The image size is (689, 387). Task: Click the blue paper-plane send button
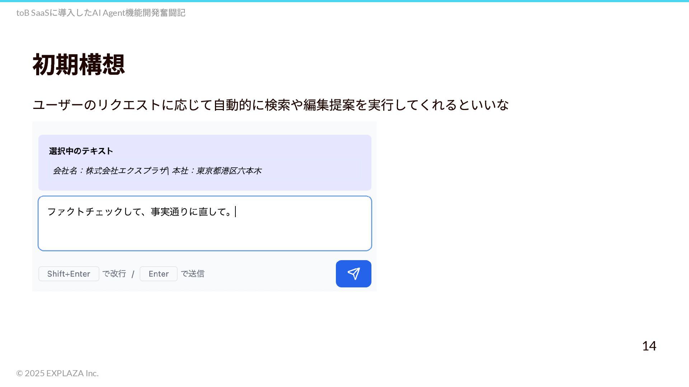pyautogui.click(x=353, y=274)
